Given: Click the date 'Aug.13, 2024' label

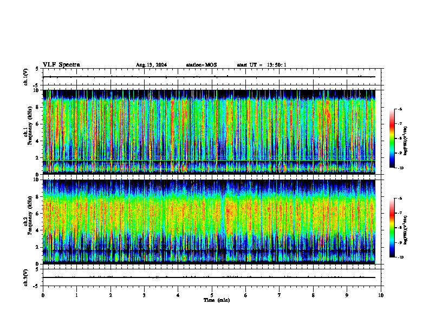Looking at the screenshot, I should tap(151, 65).
